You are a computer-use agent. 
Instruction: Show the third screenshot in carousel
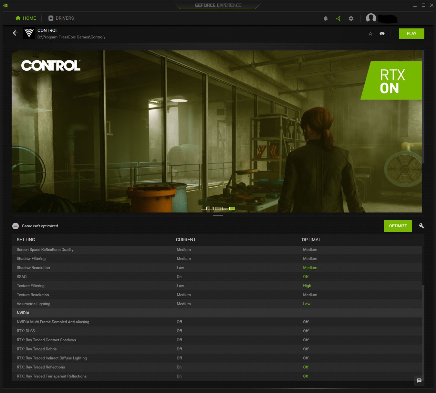(218, 208)
